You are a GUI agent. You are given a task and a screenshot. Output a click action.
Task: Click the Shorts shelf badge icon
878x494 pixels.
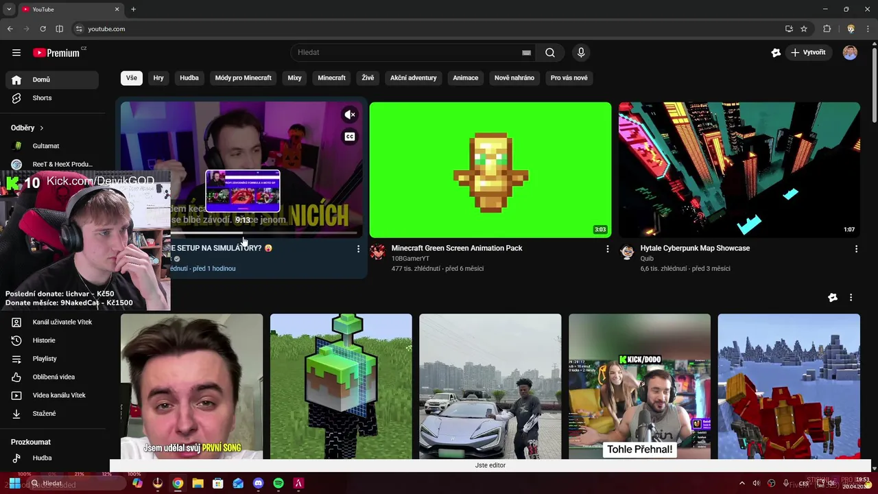click(x=833, y=298)
